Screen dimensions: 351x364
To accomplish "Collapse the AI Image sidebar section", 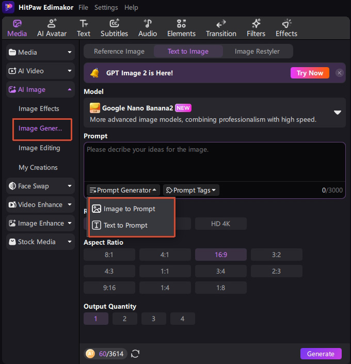I will (x=40, y=89).
